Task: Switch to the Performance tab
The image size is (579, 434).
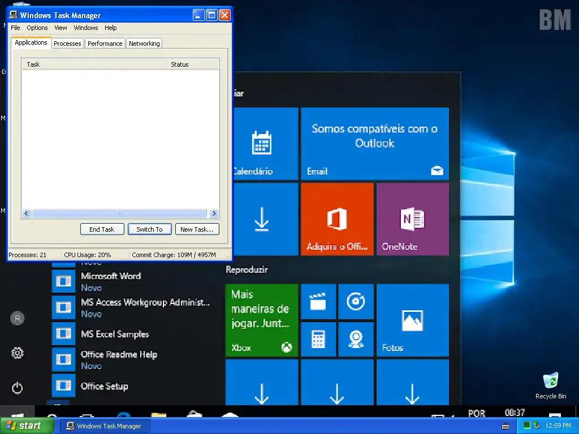Action: [x=105, y=44]
